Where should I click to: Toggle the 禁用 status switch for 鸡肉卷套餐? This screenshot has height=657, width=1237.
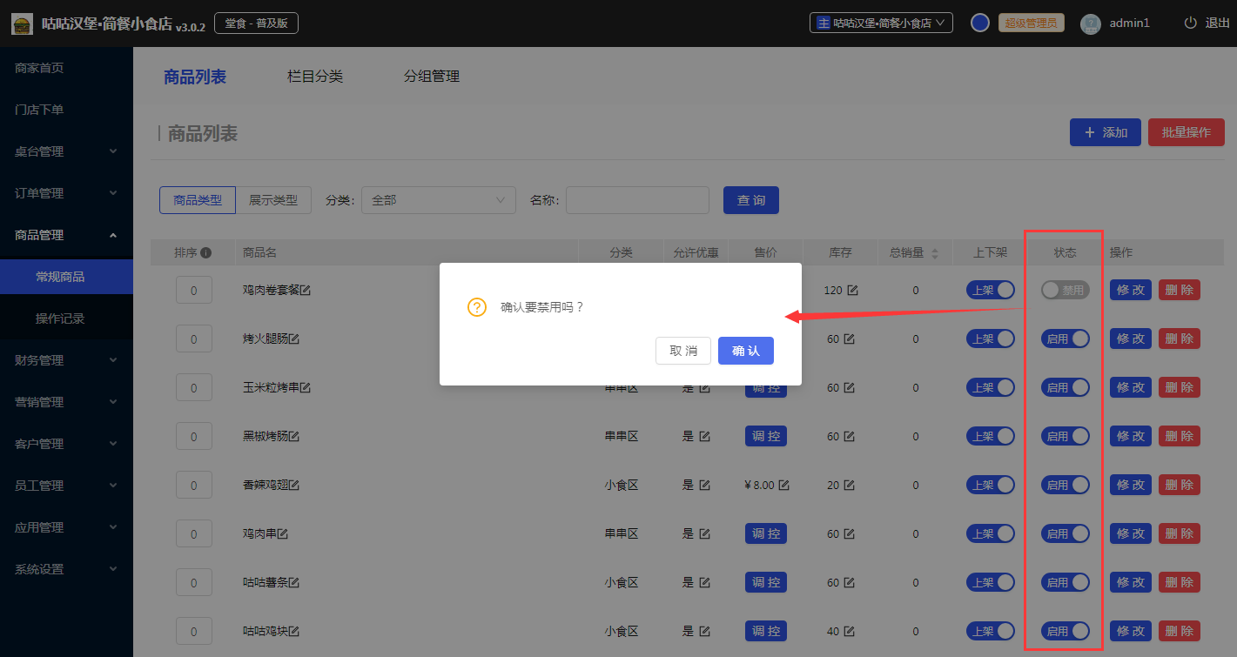(x=1066, y=290)
